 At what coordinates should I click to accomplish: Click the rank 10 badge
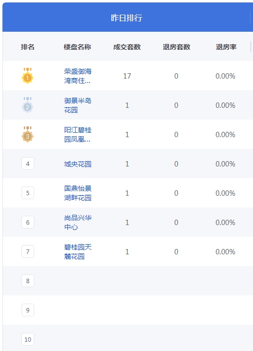[x=28, y=340]
